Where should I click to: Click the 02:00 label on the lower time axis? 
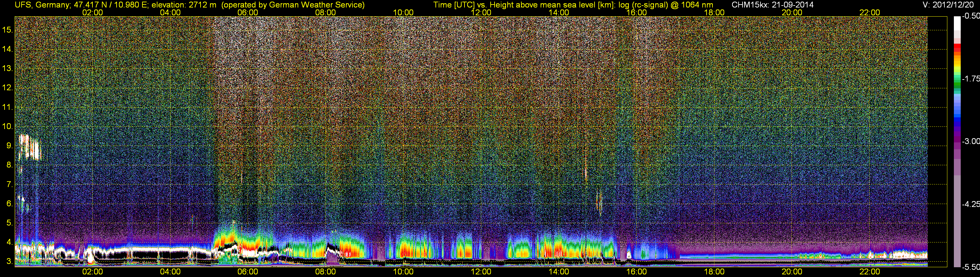coord(92,272)
